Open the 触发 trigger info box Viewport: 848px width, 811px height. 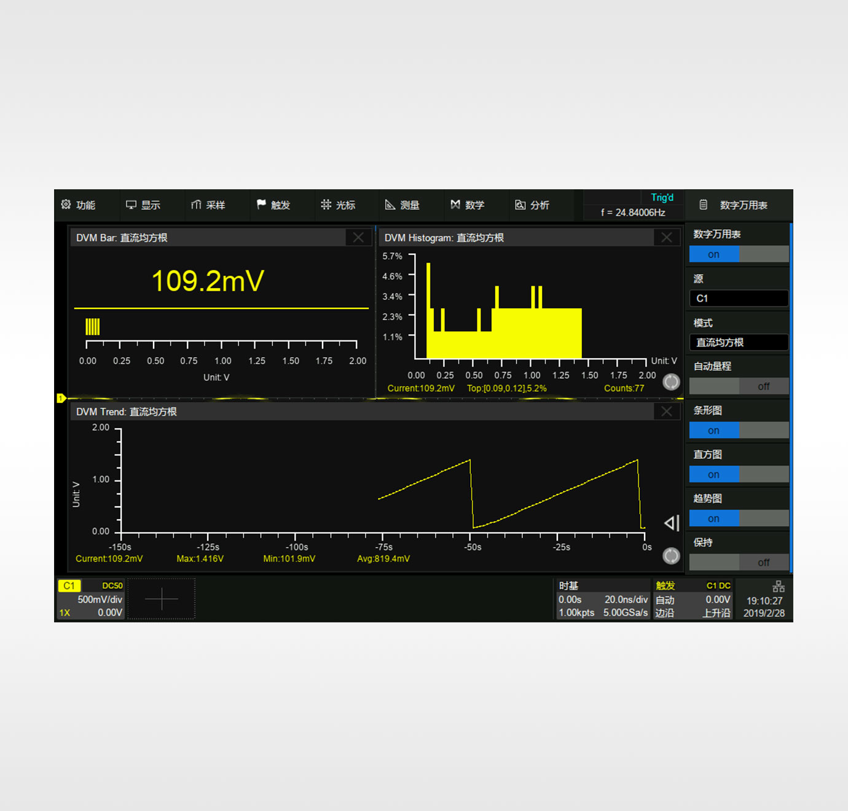click(x=693, y=600)
